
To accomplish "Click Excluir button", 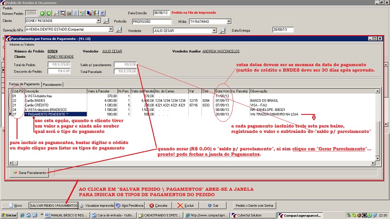I will (x=185, y=205).
